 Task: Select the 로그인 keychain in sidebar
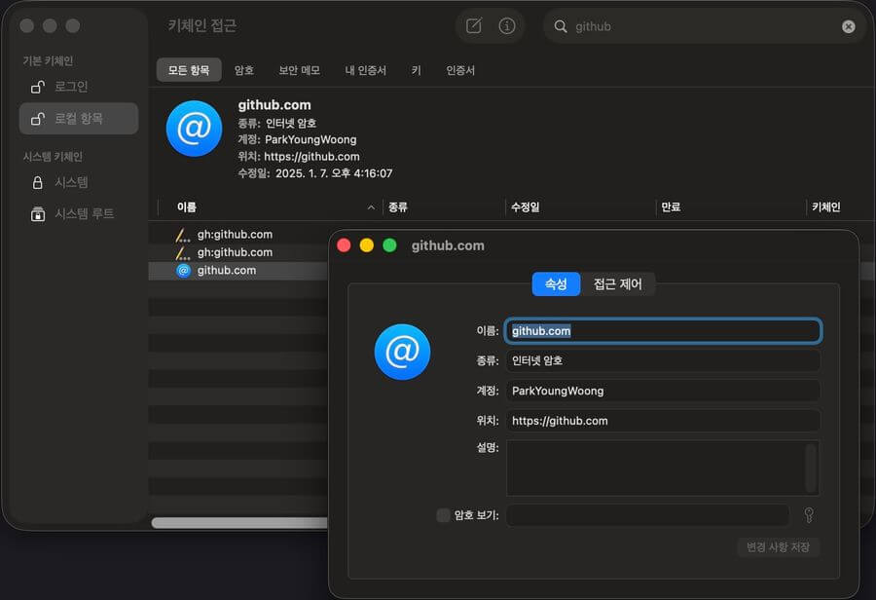(78, 87)
